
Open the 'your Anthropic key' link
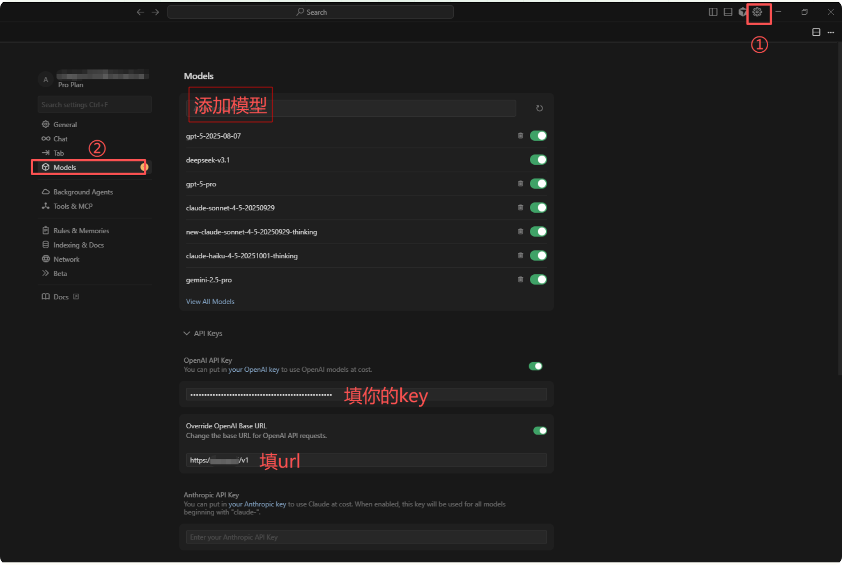click(x=257, y=504)
